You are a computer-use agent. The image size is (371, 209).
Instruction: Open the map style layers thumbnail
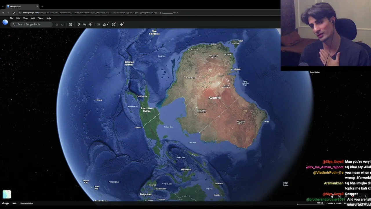7,194
